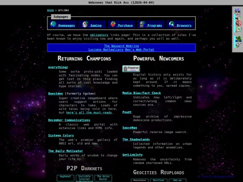Click The Onion Router button
Screen dimensions: 243x182
pos(103,178)
